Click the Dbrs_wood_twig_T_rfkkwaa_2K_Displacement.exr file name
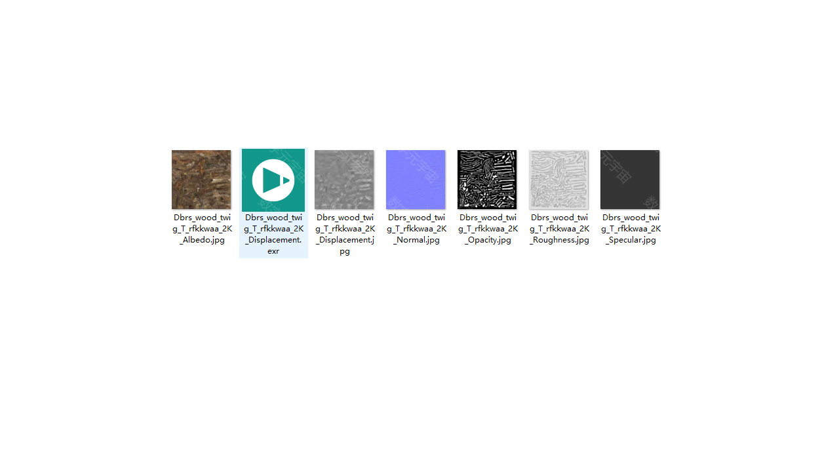The height and width of the screenshot is (472, 839). (x=273, y=234)
